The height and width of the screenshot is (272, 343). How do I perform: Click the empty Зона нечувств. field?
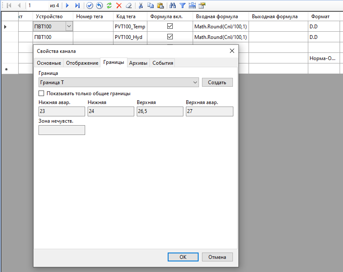[62, 130]
